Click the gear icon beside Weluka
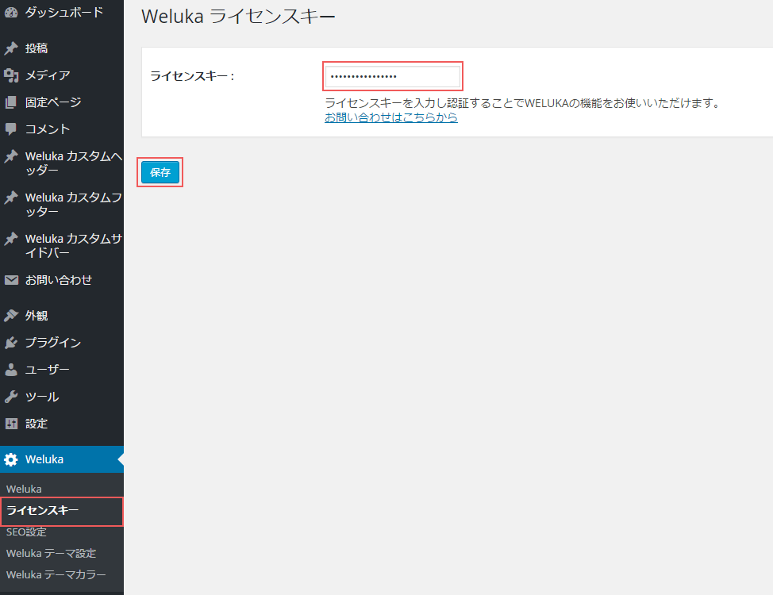773x595 pixels. coord(11,459)
